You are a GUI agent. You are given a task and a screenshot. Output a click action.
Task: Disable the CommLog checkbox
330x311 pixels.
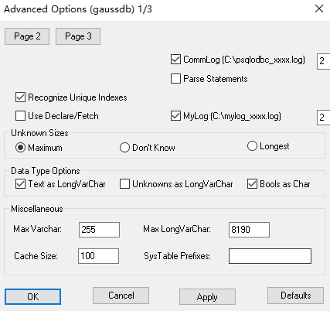click(x=175, y=60)
